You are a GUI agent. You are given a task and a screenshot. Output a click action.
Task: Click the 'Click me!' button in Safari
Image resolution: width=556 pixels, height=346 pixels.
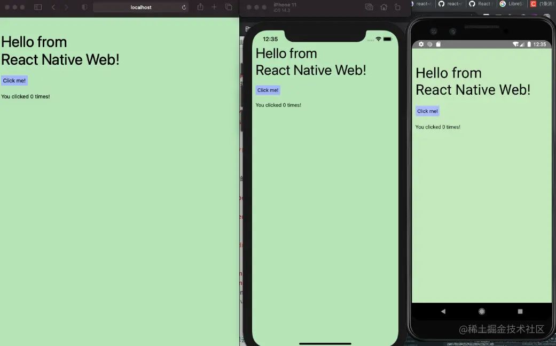[x=14, y=81]
